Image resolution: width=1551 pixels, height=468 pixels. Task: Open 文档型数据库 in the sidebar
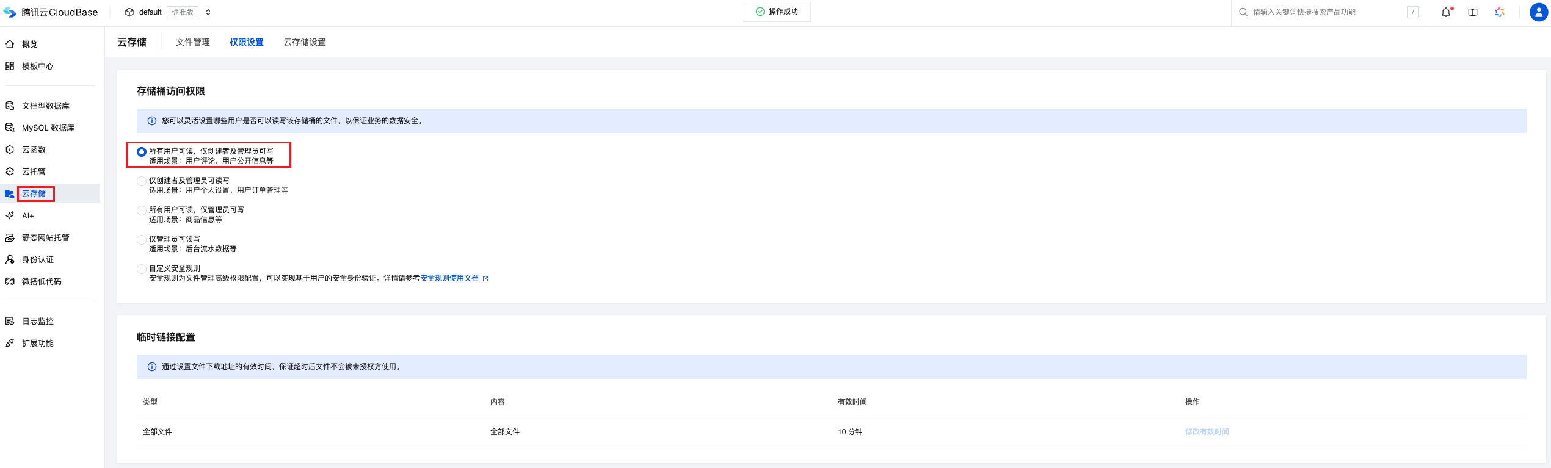[x=46, y=106]
